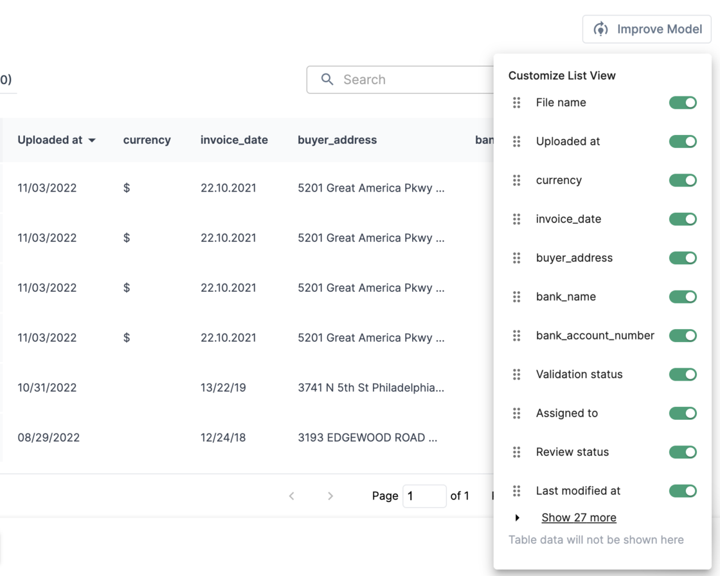Click the drag handle beside currency
This screenshot has height=576, width=720.
pyautogui.click(x=516, y=181)
